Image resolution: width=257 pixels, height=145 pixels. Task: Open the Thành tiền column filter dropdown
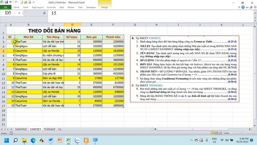click(122, 37)
